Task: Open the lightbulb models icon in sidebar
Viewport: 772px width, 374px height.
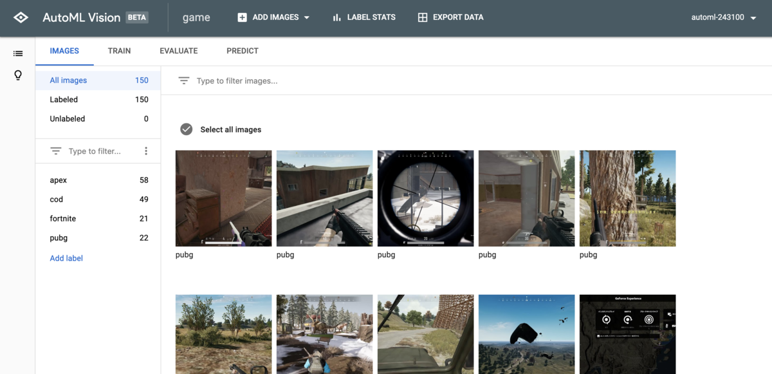Action: [x=18, y=75]
